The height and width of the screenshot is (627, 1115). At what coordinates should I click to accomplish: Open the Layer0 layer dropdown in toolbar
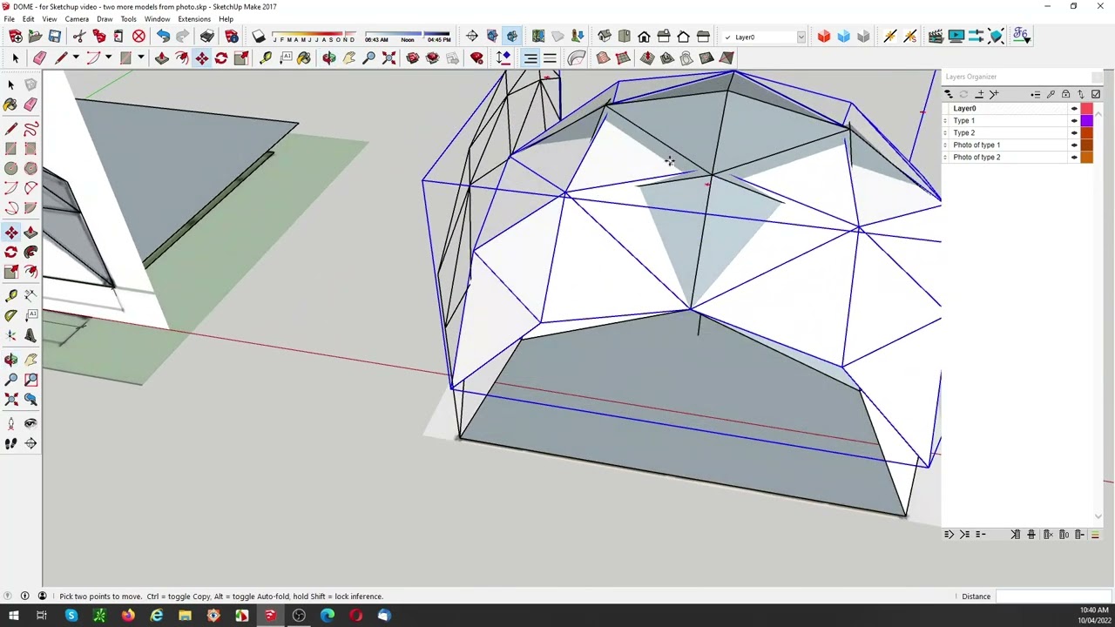801,37
